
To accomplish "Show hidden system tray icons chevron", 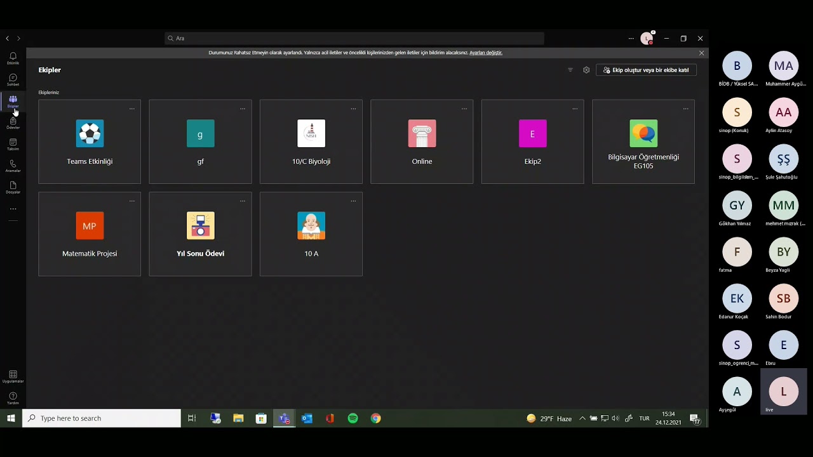I will [582, 418].
